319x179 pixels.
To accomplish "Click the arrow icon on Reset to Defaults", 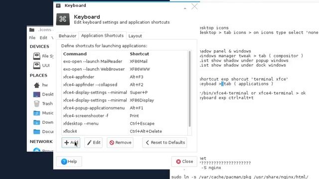I will [x=148, y=143].
